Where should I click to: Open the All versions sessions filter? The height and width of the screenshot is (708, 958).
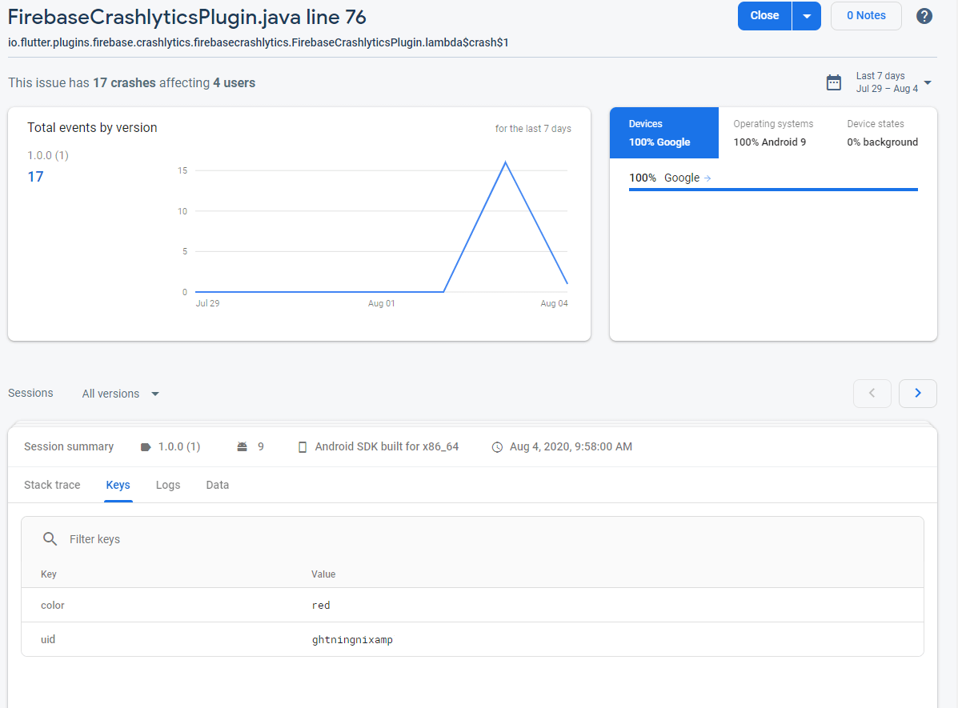pos(120,394)
